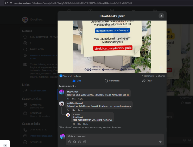Click the clock icon beside Always open
The image size is (193, 147).
pos(25,49)
